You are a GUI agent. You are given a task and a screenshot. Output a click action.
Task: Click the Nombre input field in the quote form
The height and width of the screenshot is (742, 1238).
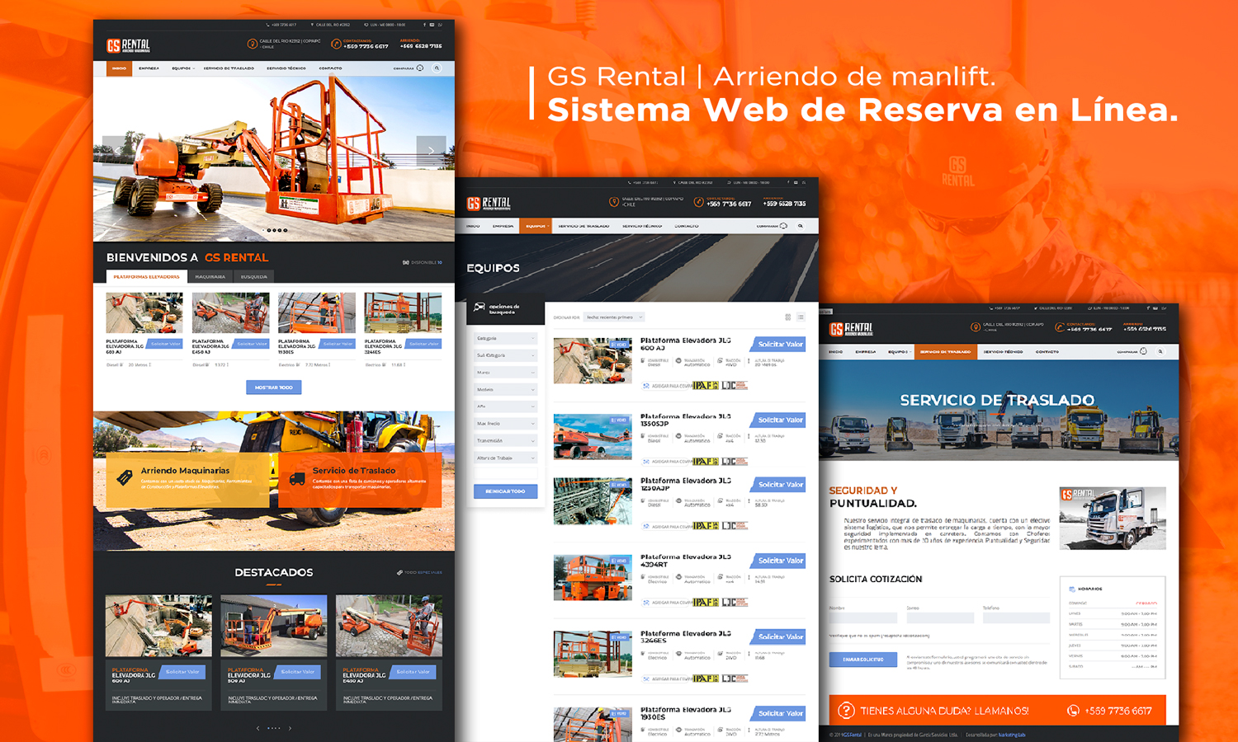click(862, 618)
